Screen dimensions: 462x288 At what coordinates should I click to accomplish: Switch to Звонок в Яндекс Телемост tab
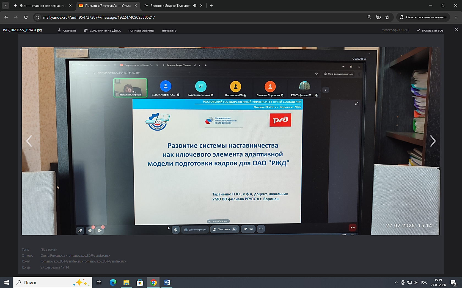click(x=170, y=5)
